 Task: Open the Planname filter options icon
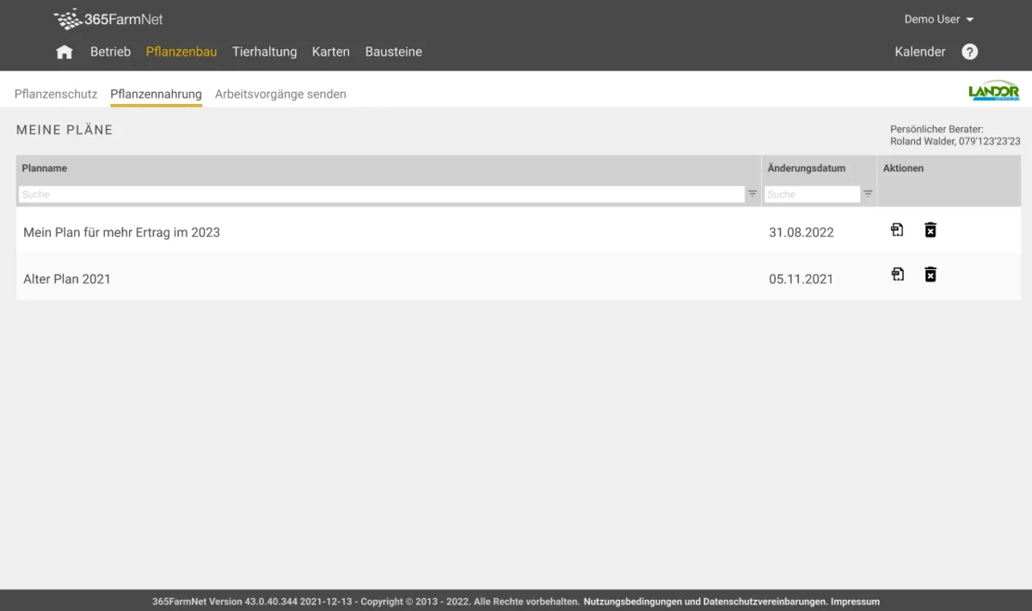[752, 194]
